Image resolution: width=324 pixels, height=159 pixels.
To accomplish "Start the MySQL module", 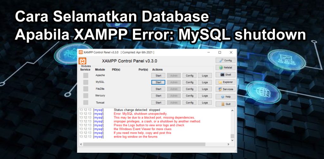I will pyautogui.click(x=159, y=82).
